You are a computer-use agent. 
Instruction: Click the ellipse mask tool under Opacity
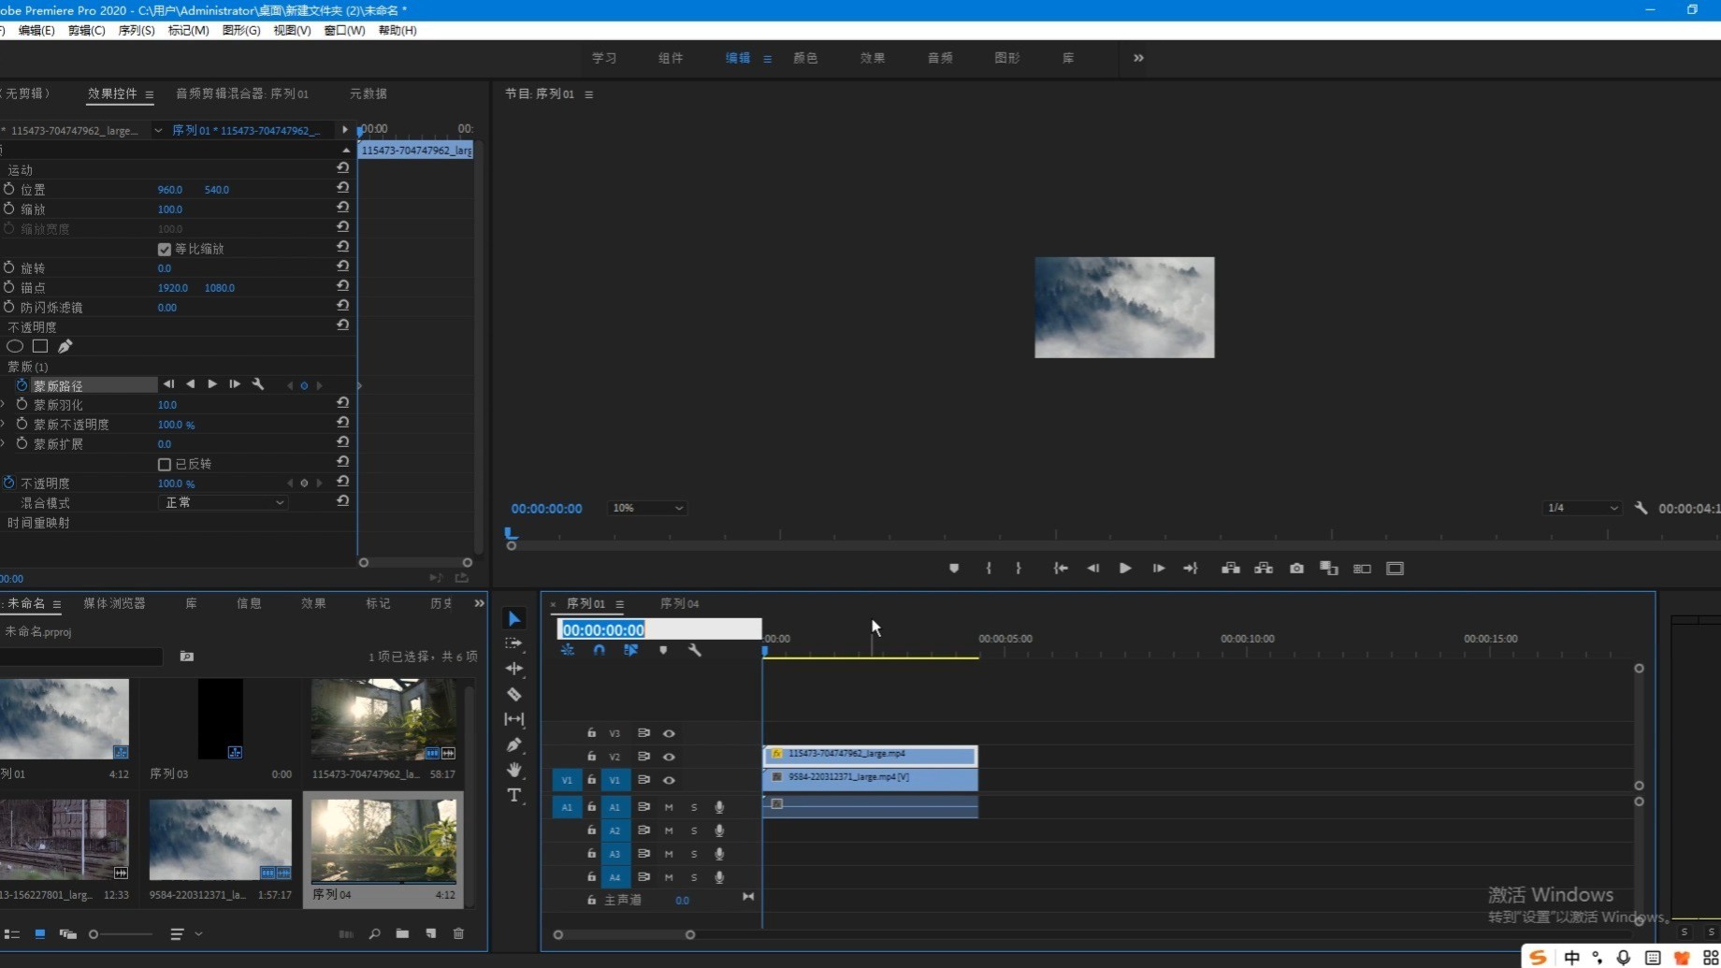click(15, 346)
